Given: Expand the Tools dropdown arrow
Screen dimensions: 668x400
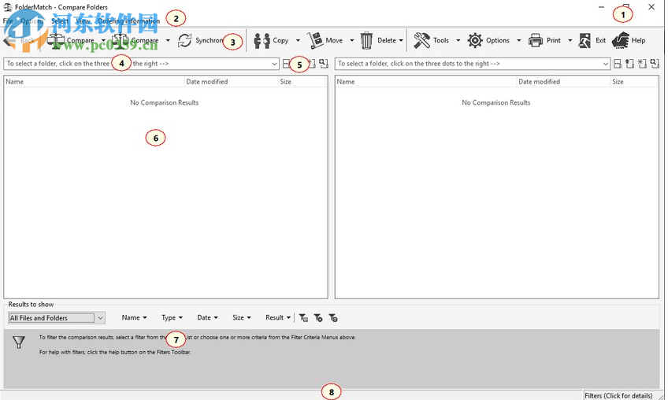Looking at the screenshot, I should coord(458,40).
